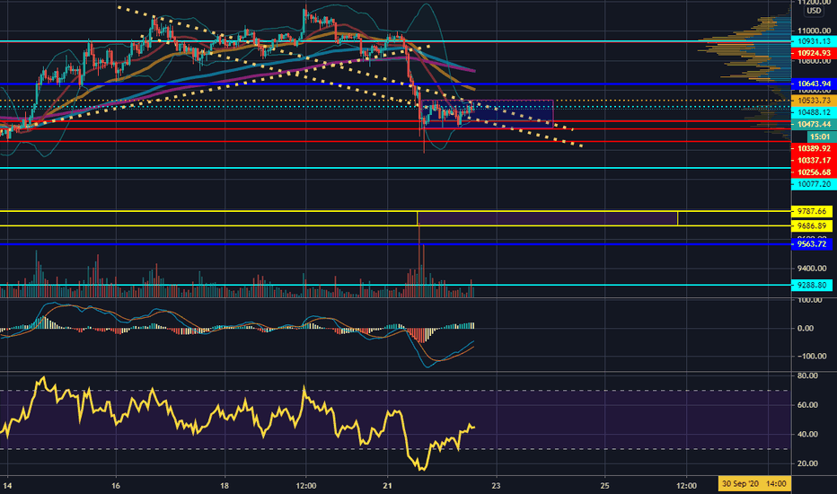Select the red 10256.68 price label
This screenshot has height=494, width=837.
[813, 172]
